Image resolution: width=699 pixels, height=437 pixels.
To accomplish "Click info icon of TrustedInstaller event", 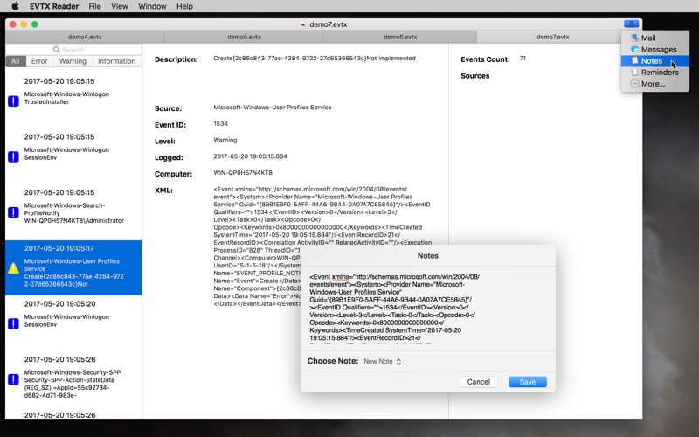I will 13,101.
